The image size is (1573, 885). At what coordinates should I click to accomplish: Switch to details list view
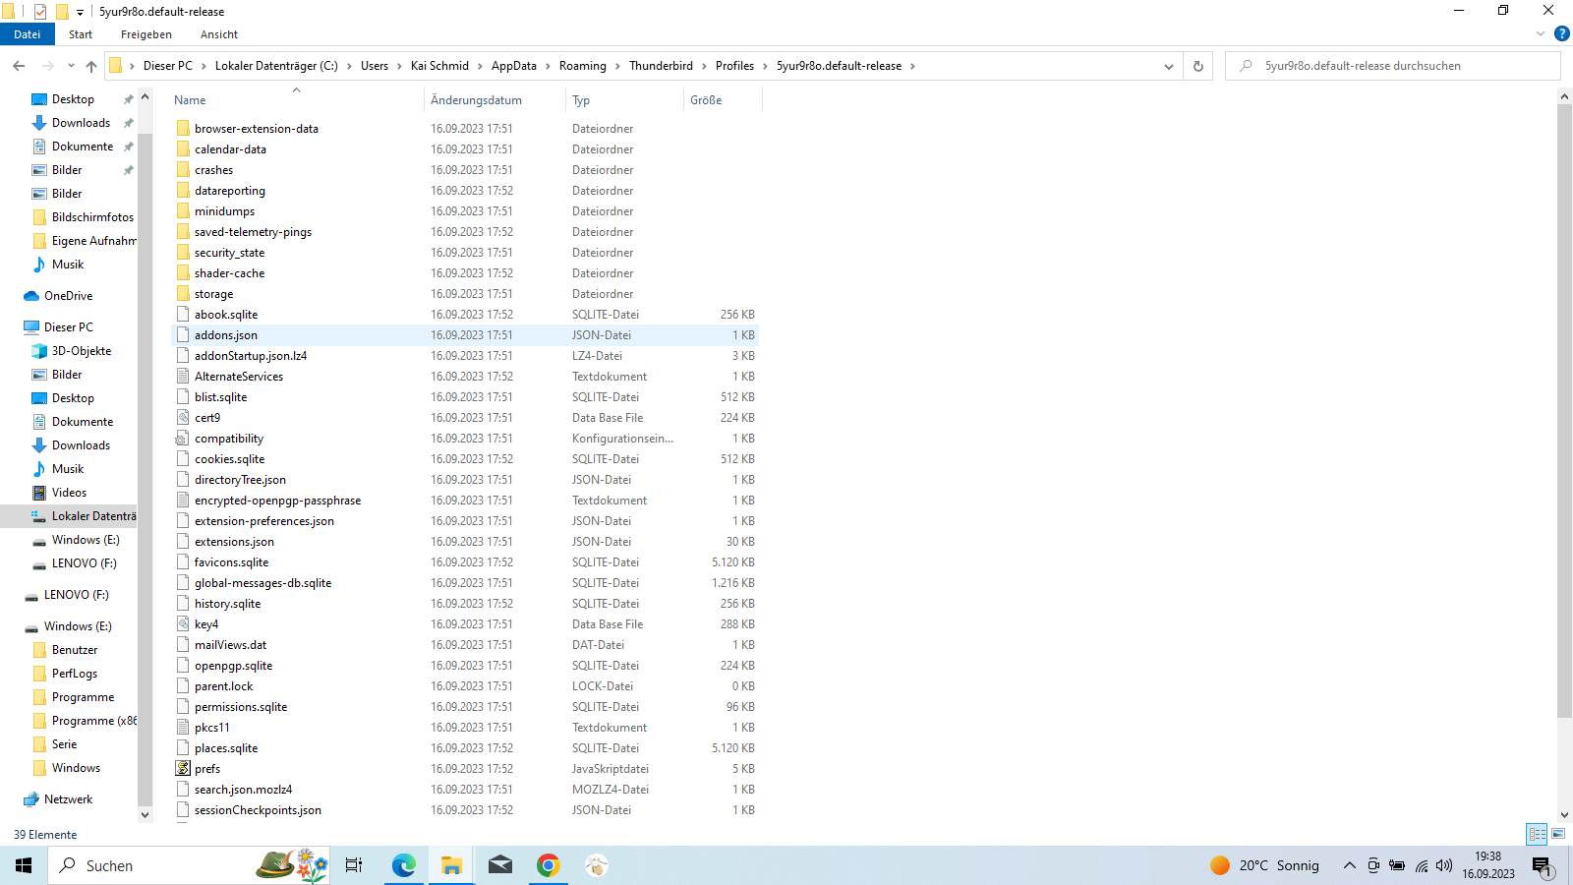(x=1537, y=834)
